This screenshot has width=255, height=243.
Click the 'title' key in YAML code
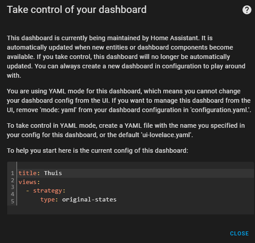[x=28, y=173]
